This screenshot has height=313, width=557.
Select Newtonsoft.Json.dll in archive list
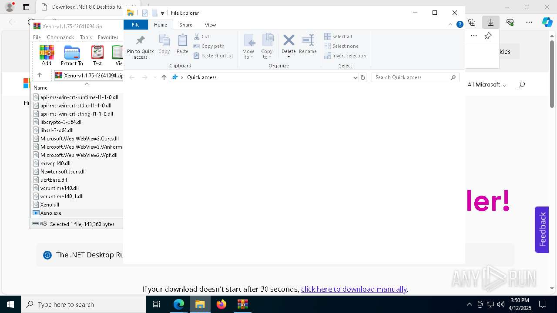[x=63, y=172]
